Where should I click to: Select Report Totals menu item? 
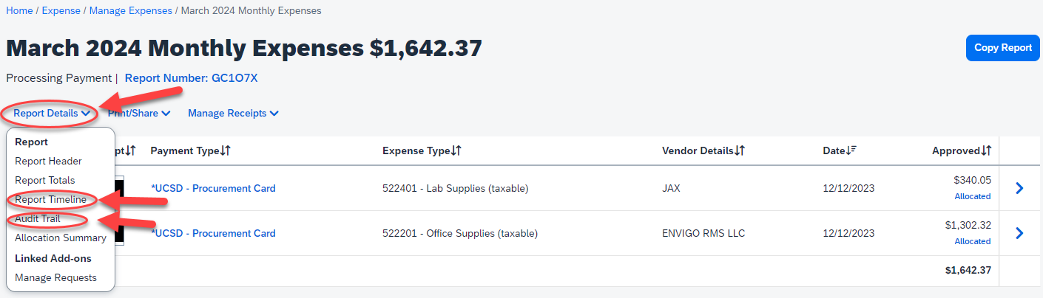tap(45, 180)
